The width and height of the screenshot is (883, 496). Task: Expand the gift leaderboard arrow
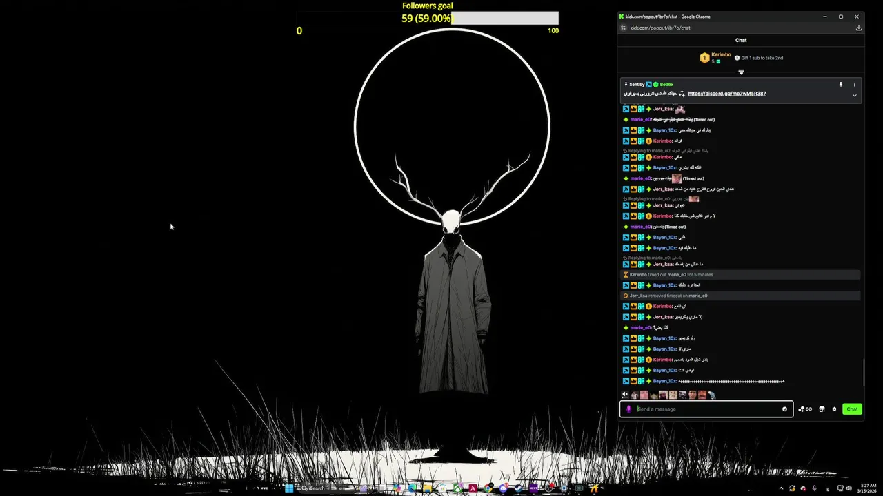point(741,72)
